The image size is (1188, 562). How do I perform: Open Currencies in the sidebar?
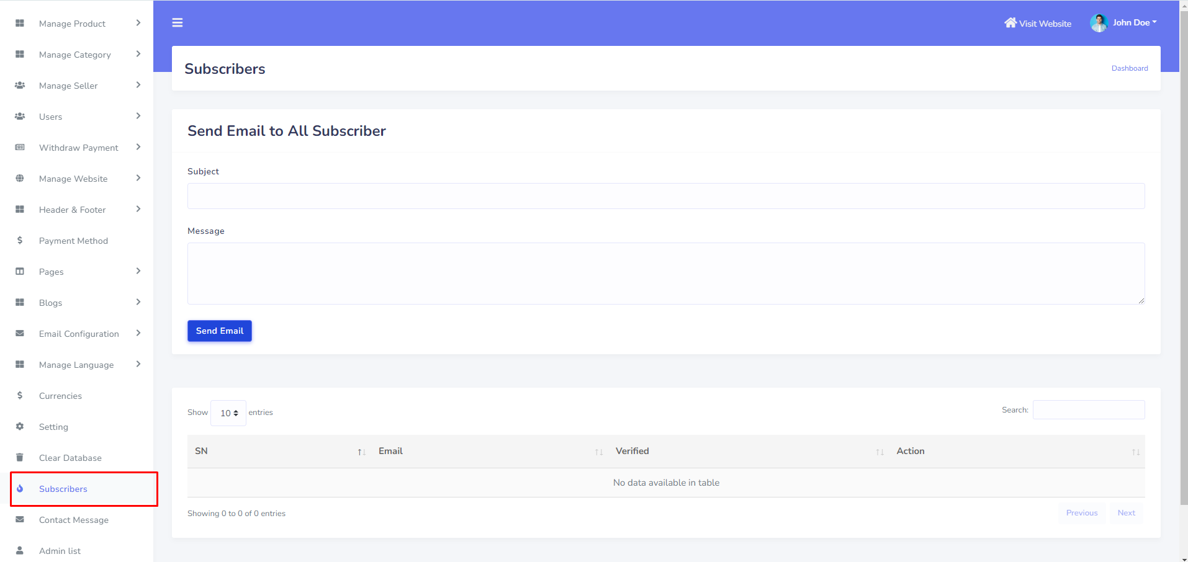[60, 396]
